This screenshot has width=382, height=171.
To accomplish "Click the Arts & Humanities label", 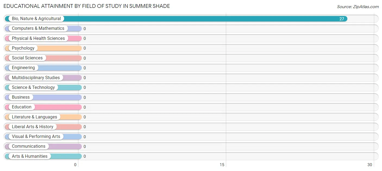I will pyautogui.click(x=30, y=156).
